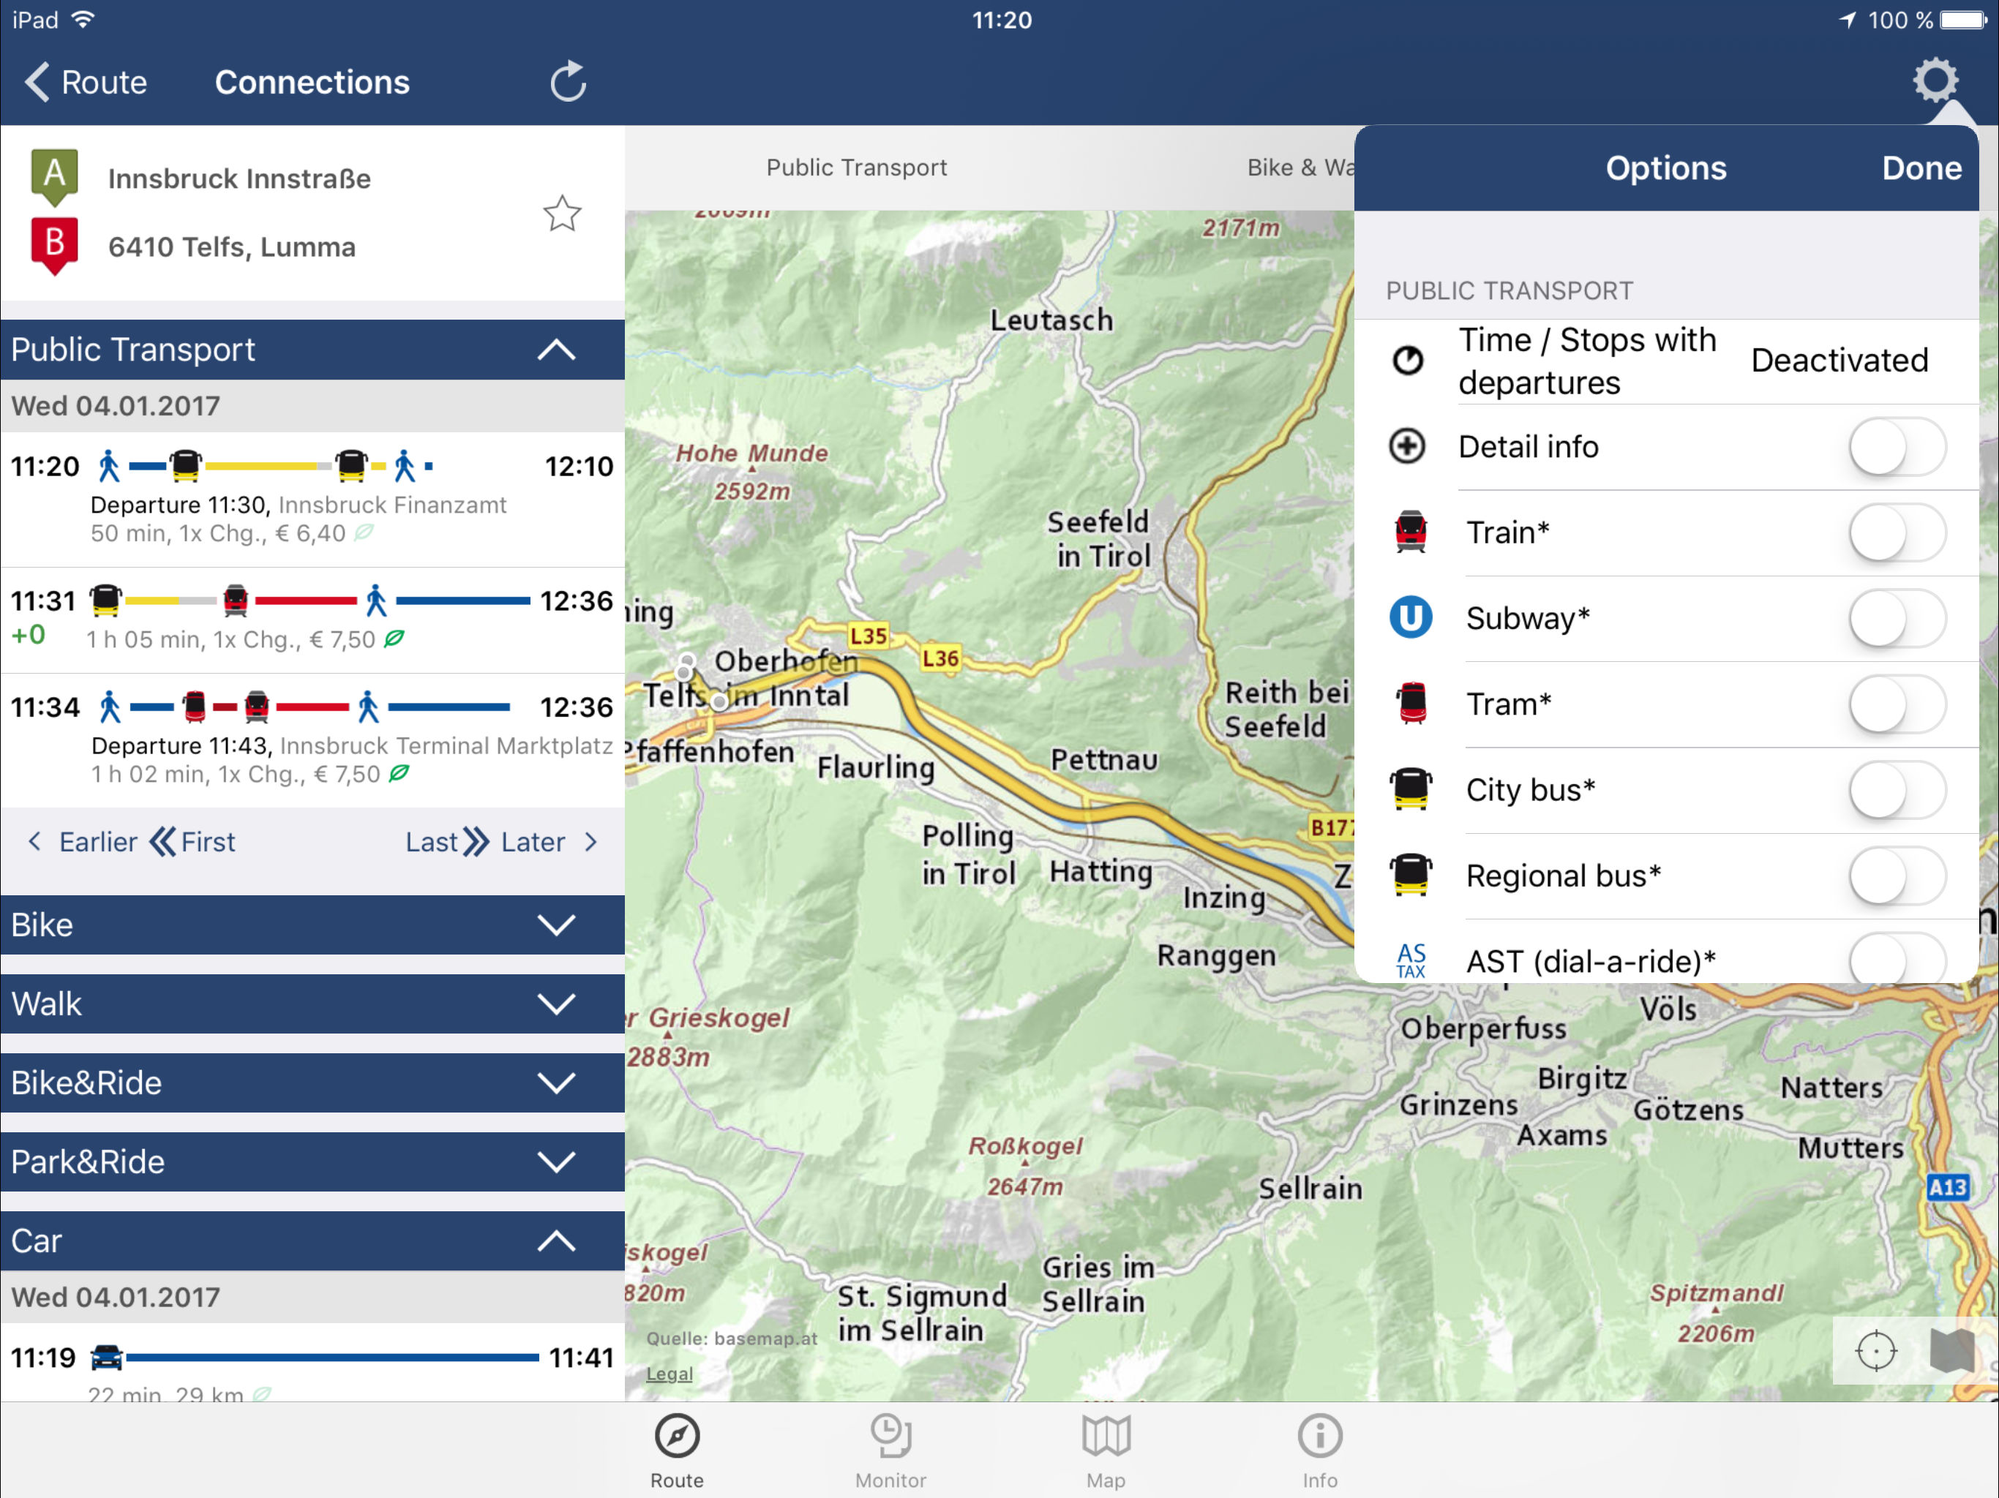
Task: Open the 11:20 to 12:10 connection
Action: tap(312, 499)
